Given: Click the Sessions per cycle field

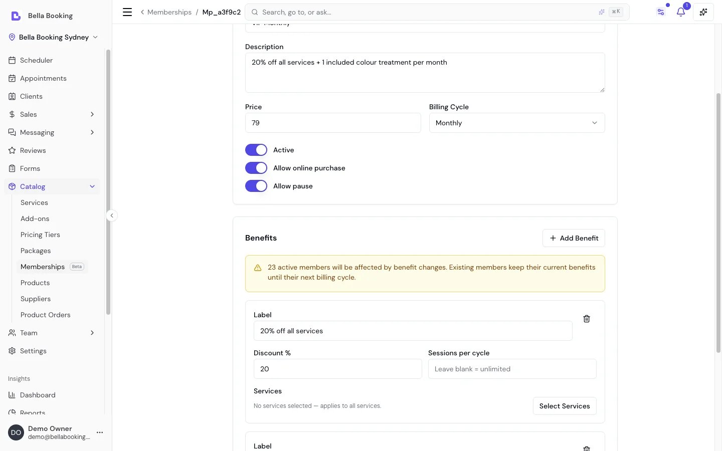Looking at the screenshot, I should tap(512, 369).
